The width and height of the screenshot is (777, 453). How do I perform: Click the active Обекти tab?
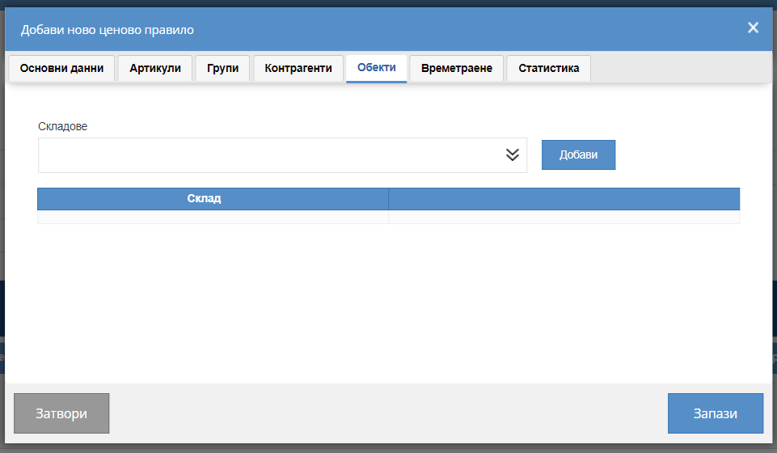coord(377,69)
